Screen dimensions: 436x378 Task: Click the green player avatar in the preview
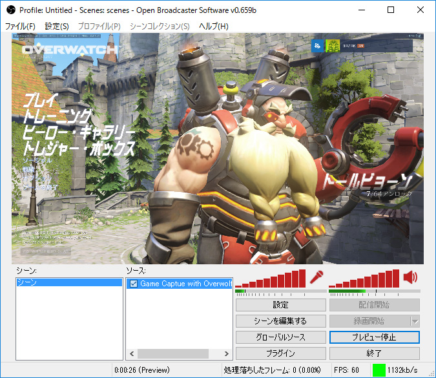tap(333, 46)
